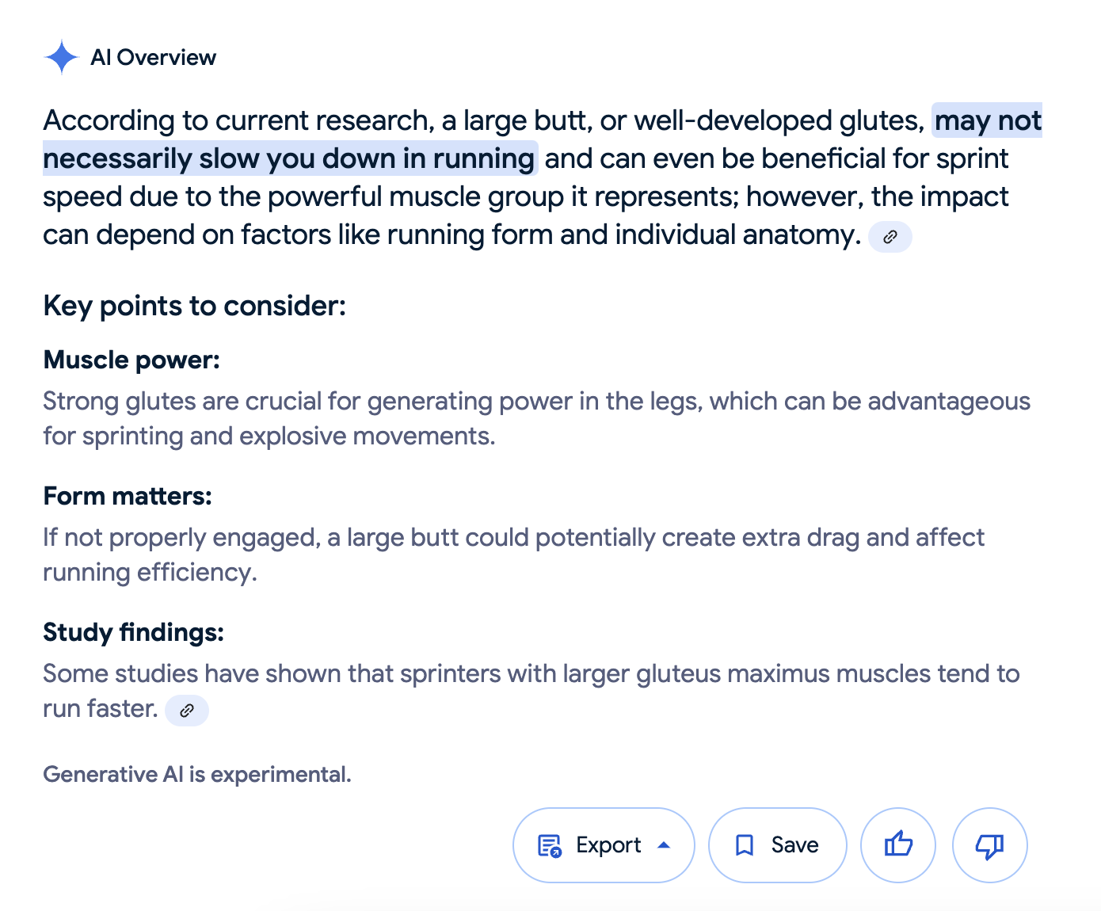This screenshot has width=1101, height=911.
Task: Click the sentence about sprinters with larger gluteus maximus
Action: [x=531, y=691]
